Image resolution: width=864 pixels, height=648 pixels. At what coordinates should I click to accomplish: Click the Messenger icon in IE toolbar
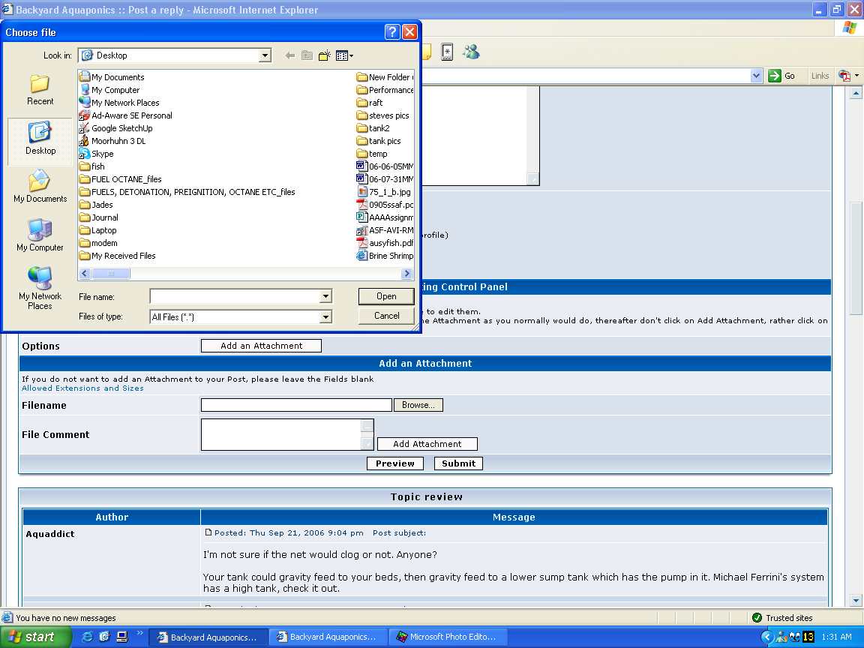[x=471, y=52]
